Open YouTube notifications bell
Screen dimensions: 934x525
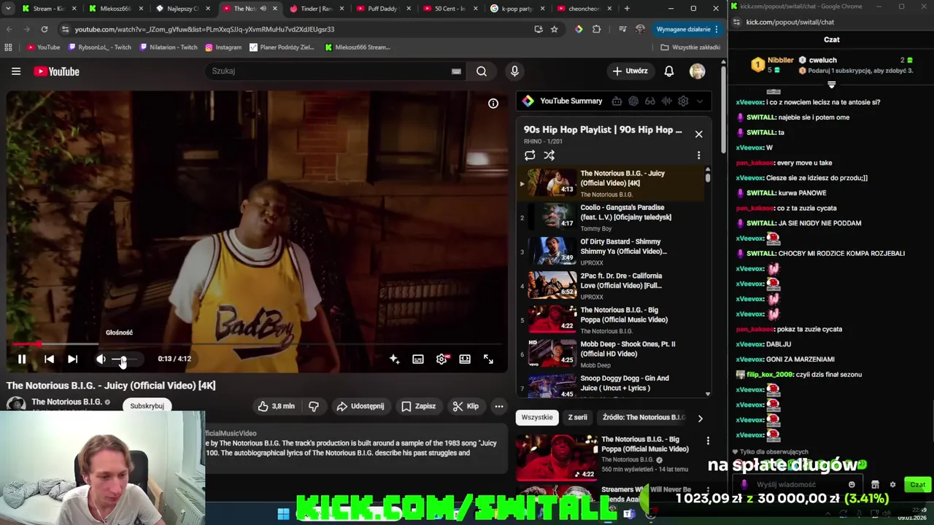(x=669, y=71)
